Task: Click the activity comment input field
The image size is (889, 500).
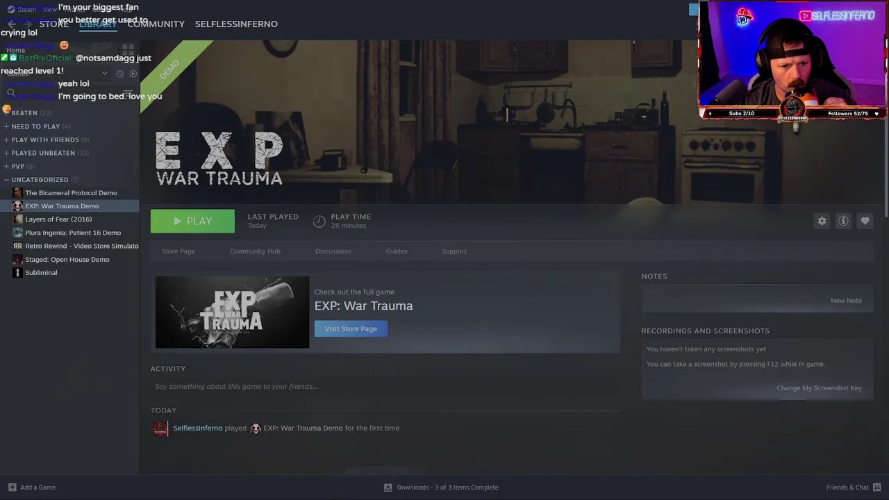Action: pyautogui.click(x=385, y=386)
